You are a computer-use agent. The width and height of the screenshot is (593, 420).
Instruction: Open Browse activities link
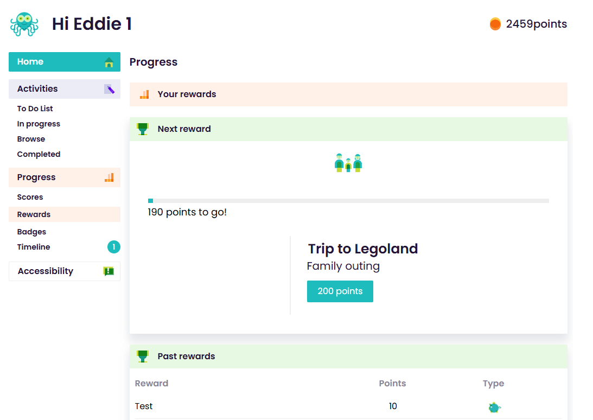coord(31,139)
